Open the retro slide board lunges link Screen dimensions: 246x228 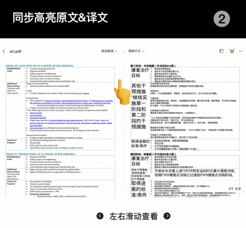(x=103, y=120)
